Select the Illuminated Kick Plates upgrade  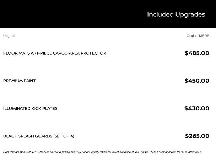(x=30, y=109)
